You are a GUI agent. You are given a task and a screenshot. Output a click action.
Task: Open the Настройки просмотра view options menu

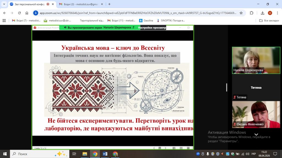point(153,28)
